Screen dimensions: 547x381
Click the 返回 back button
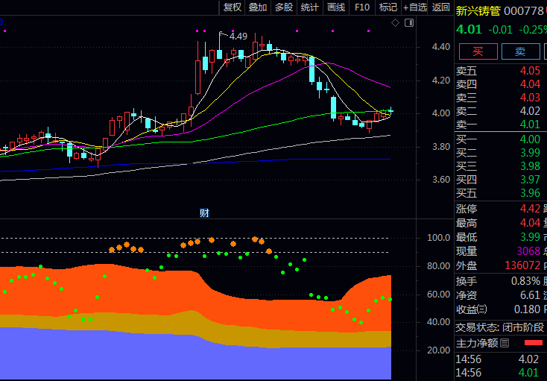441,7
